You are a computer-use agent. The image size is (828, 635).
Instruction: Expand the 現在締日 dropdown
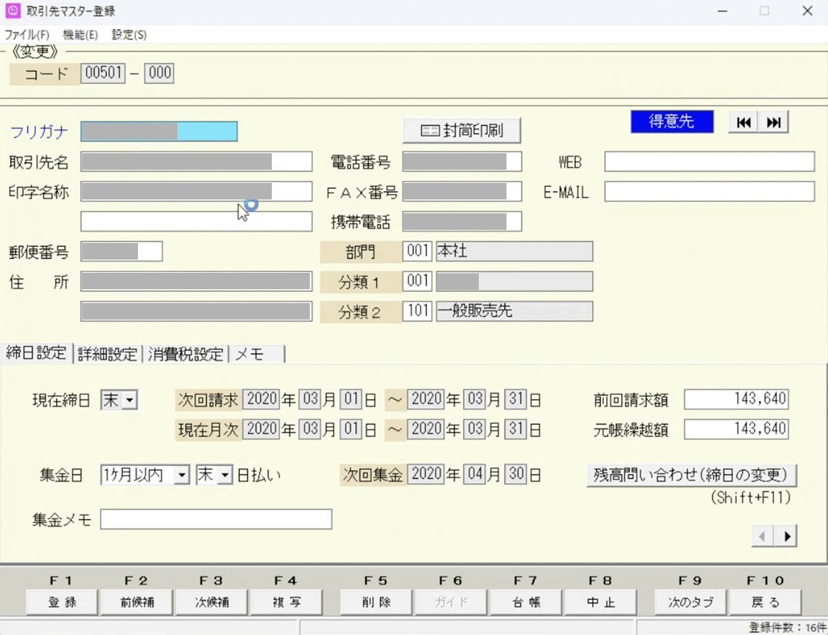[128, 400]
